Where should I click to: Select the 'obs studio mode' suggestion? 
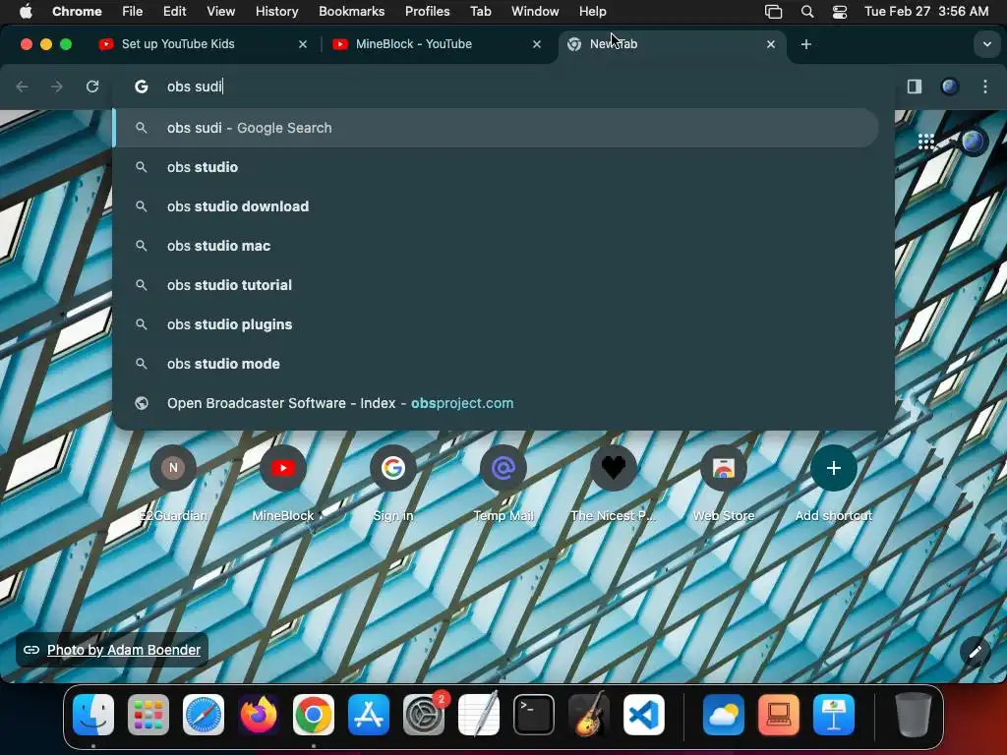point(496,364)
